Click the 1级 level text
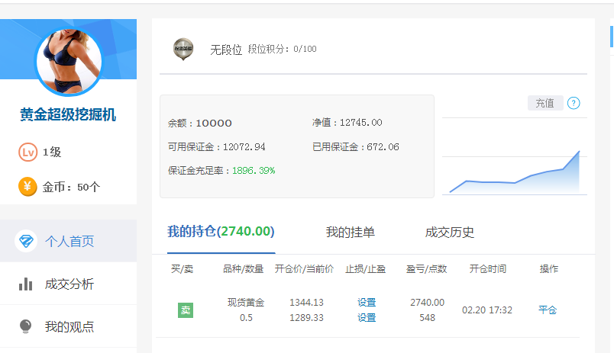Viewport: 614px width, 353px height. (52, 152)
